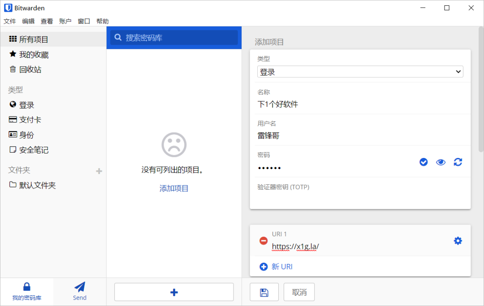Screen dimensions: 484x306
Task: Click the Bitwarden shield logo in title bar
Action: click(x=8, y=8)
